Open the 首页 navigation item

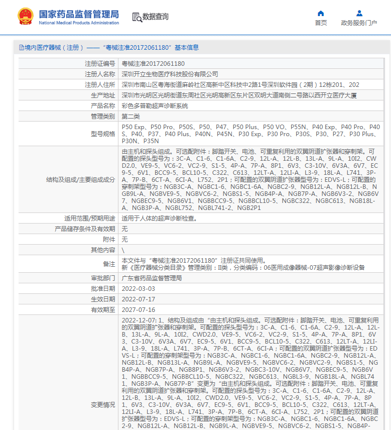[321, 23]
